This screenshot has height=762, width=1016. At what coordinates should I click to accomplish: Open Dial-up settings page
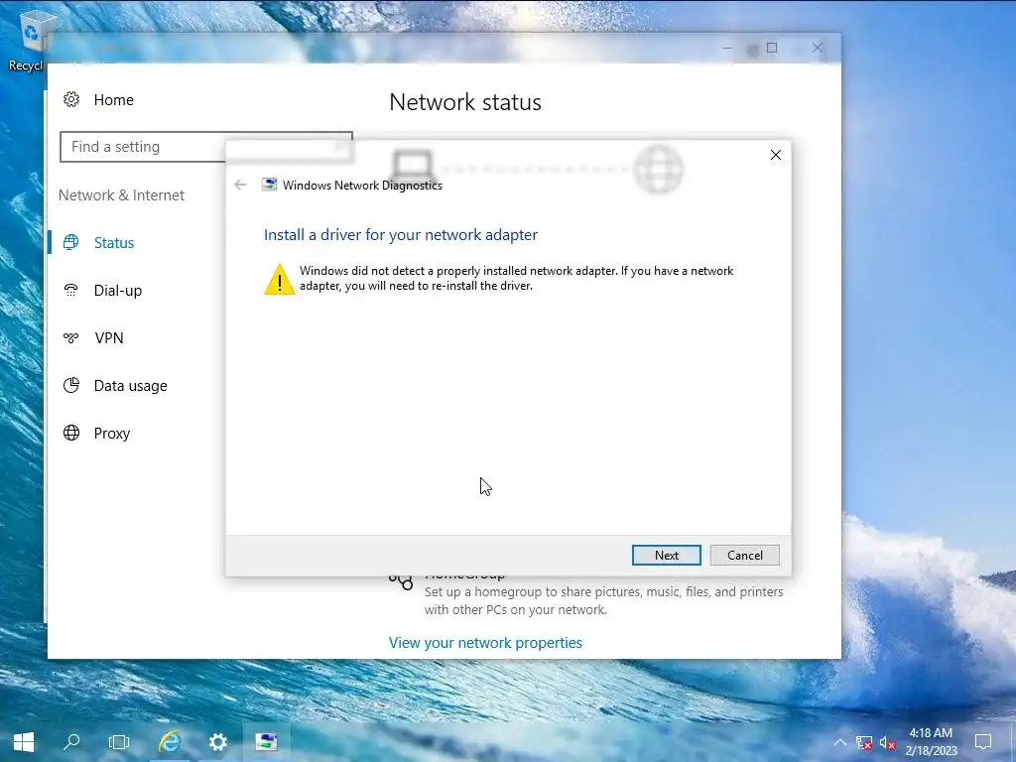pyautogui.click(x=117, y=291)
